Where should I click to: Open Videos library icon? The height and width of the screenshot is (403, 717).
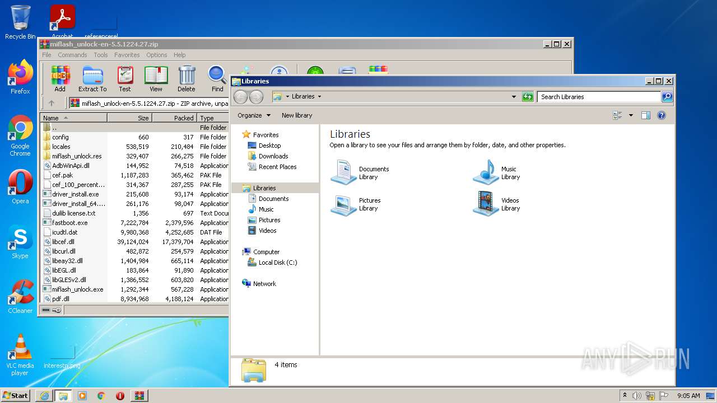coord(486,204)
